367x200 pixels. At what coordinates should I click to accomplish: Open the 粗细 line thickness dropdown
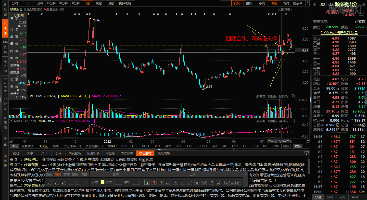[x=135, y=182]
